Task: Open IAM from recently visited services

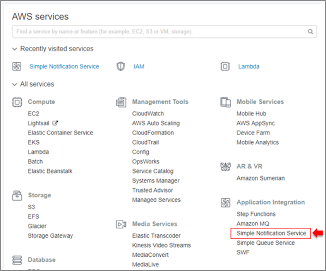Action: tap(139, 66)
